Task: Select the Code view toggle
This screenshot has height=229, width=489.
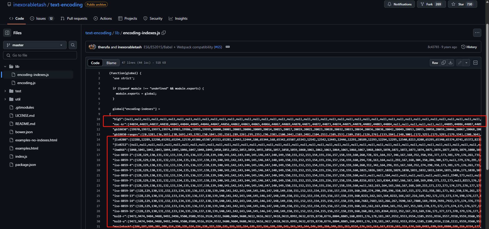Action: (95, 63)
